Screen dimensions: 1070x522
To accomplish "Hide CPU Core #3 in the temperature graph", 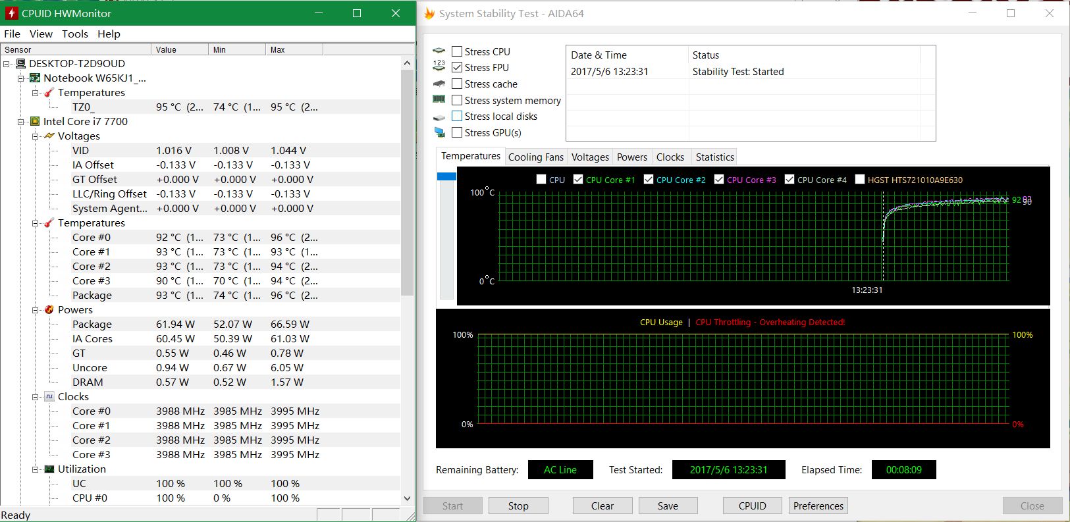I will [719, 179].
